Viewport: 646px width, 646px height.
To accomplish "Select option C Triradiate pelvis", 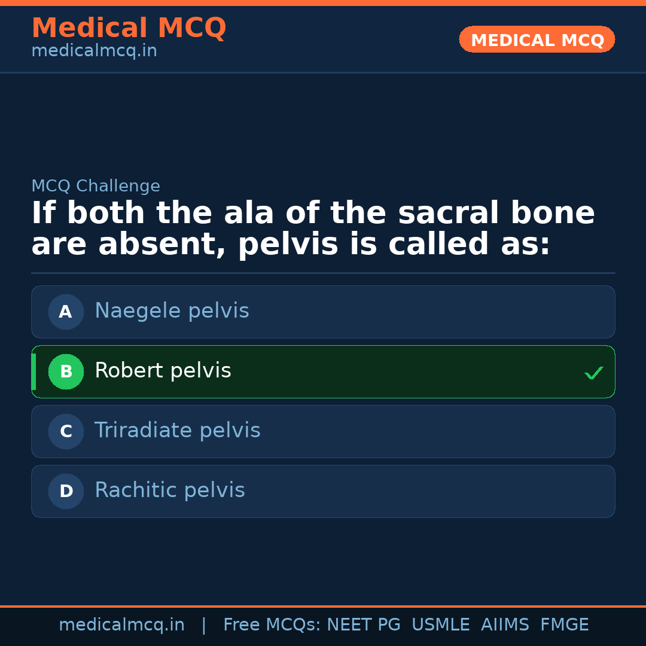I will pyautogui.click(x=323, y=431).
